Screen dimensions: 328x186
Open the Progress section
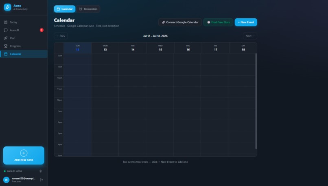tap(24, 46)
